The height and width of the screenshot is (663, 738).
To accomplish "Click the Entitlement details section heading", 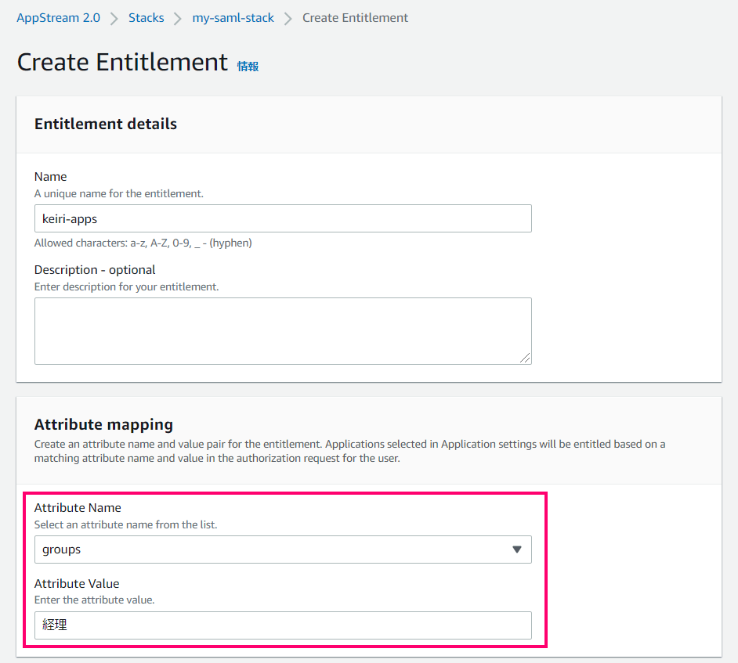I will point(105,124).
